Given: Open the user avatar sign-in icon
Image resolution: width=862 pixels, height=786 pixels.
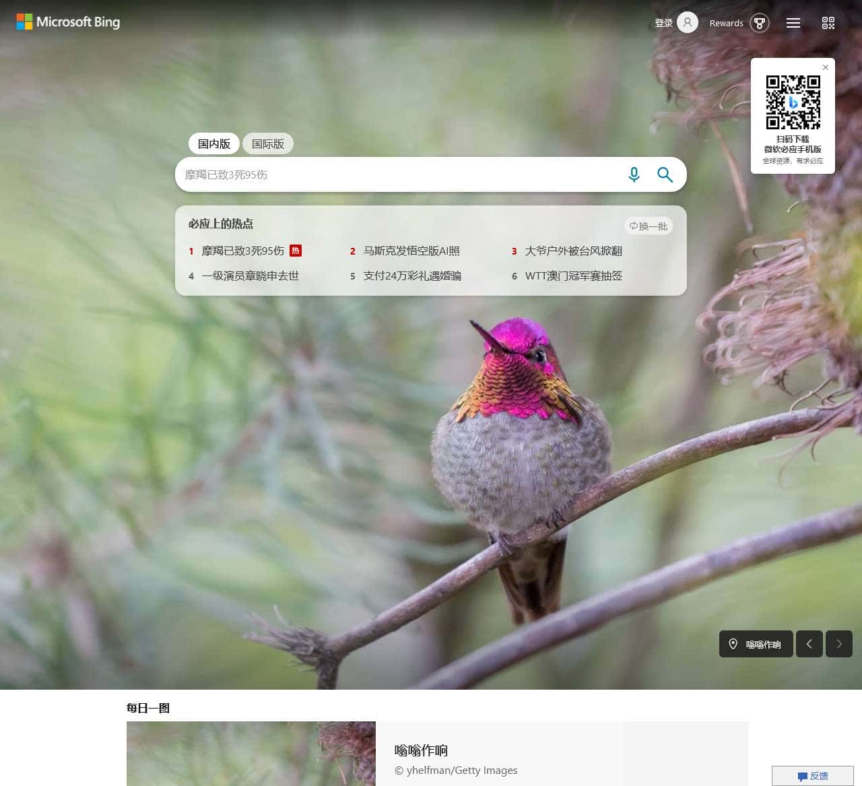Looking at the screenshot, I should (x=688, y=23).
